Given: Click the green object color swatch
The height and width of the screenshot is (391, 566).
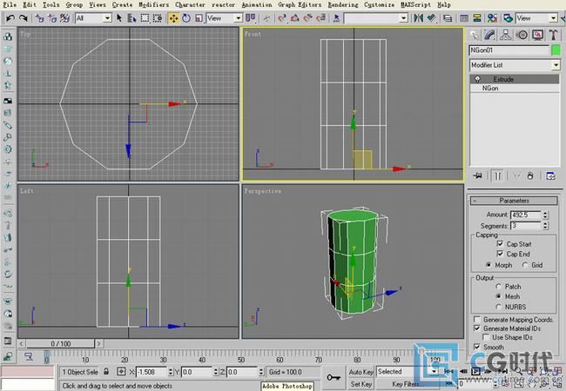Looking at the screenshot, I should pyautogui.click(x=556, y=50).
